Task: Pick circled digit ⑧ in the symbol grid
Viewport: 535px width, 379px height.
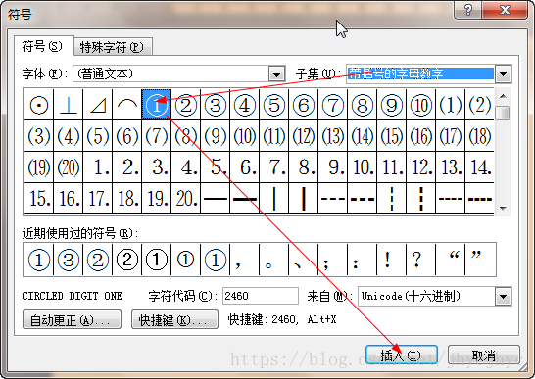Action: click(362, 105)
